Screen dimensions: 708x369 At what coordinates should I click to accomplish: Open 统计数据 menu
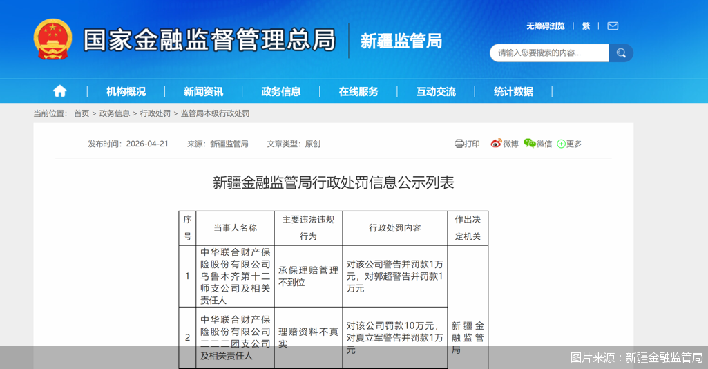513,92
